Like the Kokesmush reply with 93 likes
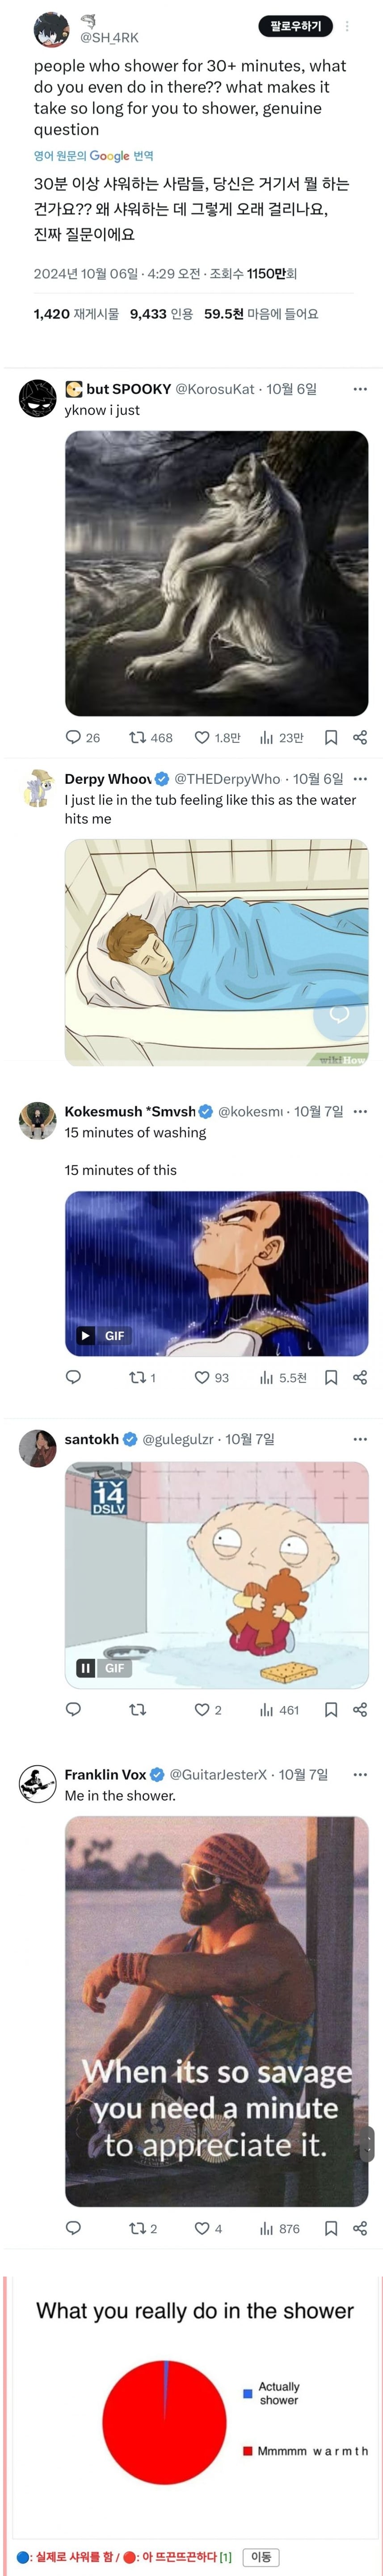This screenshot has height=2576, width=383. tap(212, 1377)
